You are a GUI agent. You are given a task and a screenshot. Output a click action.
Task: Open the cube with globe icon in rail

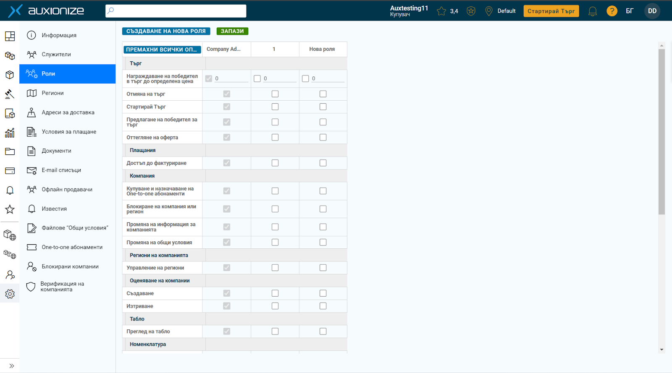pos(10,235)
